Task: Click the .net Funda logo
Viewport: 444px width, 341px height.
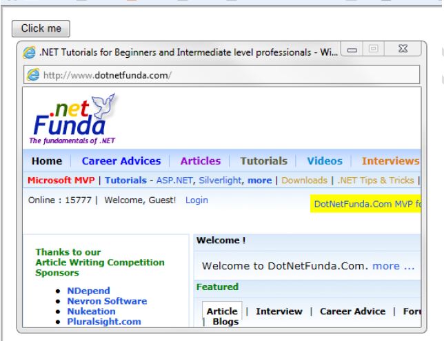Action: [73, 119]
